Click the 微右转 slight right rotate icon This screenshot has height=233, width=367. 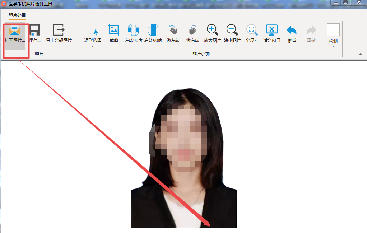coord(193,31)
